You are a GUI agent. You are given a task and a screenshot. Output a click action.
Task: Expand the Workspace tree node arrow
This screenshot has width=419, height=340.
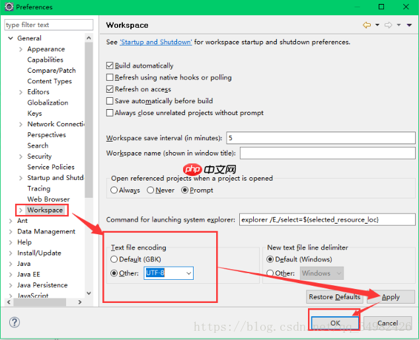point(21,210)
